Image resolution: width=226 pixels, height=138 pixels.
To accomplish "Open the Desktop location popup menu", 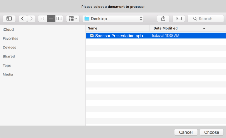I will 113,19.
